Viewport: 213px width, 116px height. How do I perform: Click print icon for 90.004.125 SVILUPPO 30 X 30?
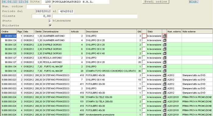click(x=165, y=49)
